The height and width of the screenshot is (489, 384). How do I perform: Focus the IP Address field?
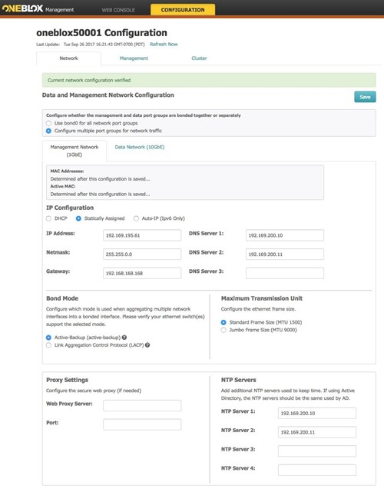[x=142, y=235]
